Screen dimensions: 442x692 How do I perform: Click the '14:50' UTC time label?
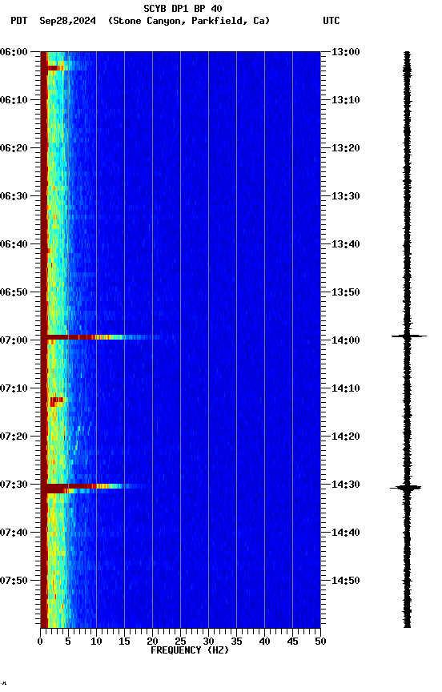click(346, 581)
